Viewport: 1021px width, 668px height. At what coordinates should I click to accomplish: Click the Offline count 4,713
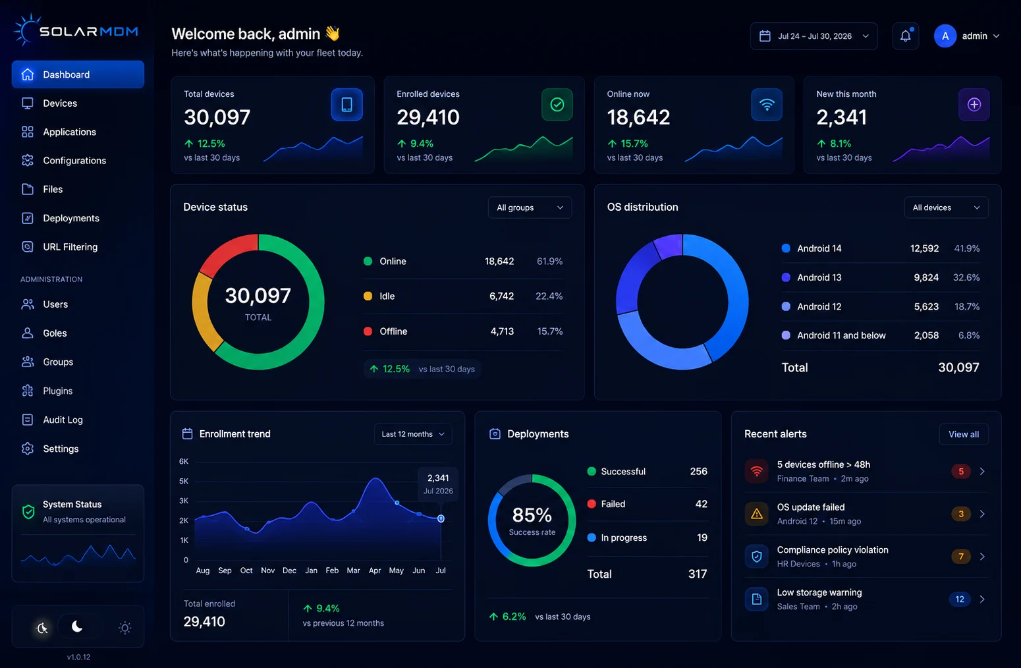tap(502, 331)
